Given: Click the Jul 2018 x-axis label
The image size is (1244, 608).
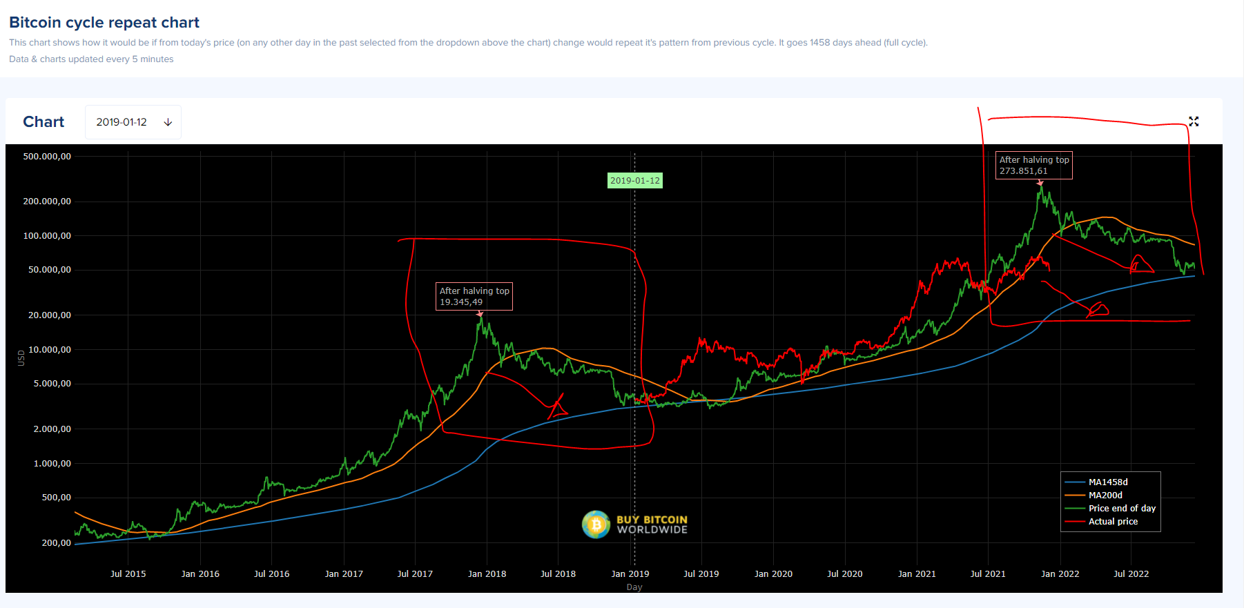Looking at the screenshot, I should tap(558, 574).
